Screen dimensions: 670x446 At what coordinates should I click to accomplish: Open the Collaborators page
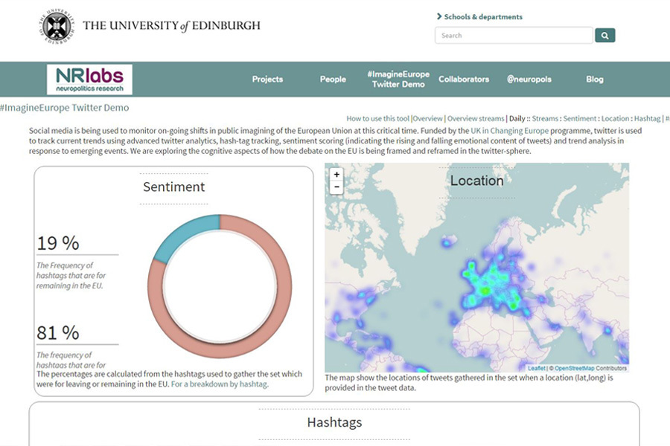click(464, 80)
